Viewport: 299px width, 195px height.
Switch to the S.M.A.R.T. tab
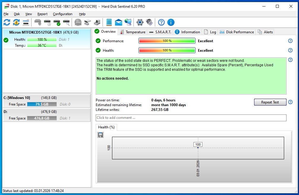point(160,32)
